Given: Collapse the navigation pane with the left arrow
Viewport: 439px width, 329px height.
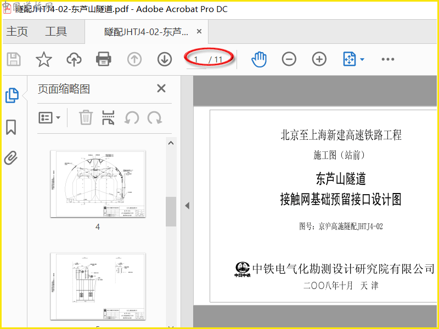Looking at the screenshot, I should click(x=187, y=206).
